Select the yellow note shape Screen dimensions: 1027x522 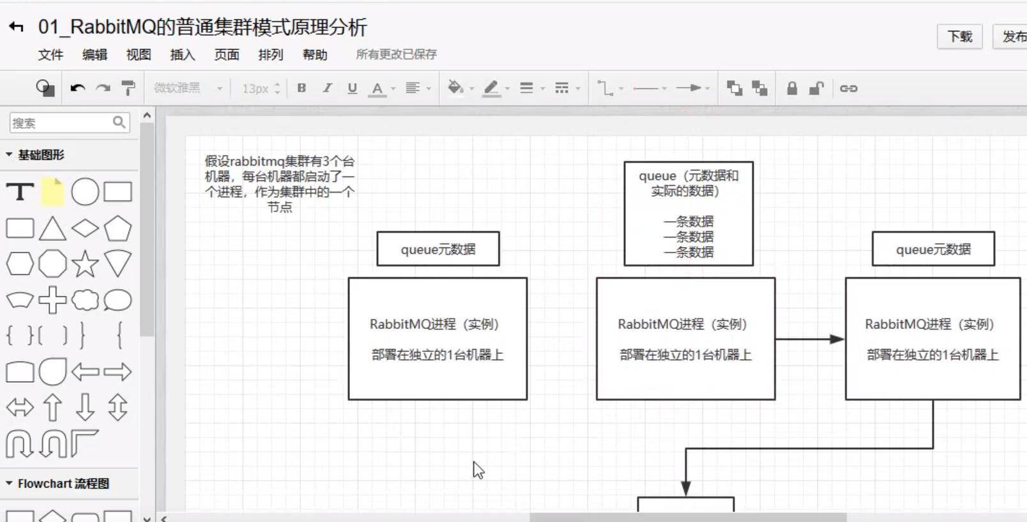click(53, 192)
